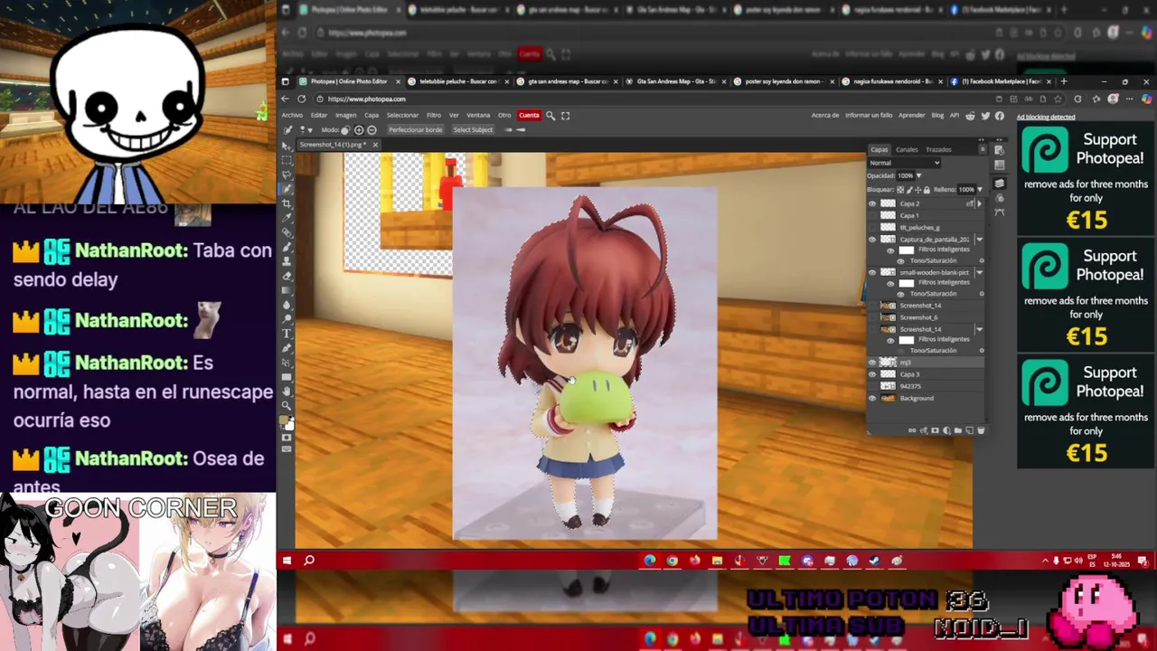The width and height of the screenshot is (1157, 651).
Task: Open the Imagen menu
Action: click(x=346, y=116)
